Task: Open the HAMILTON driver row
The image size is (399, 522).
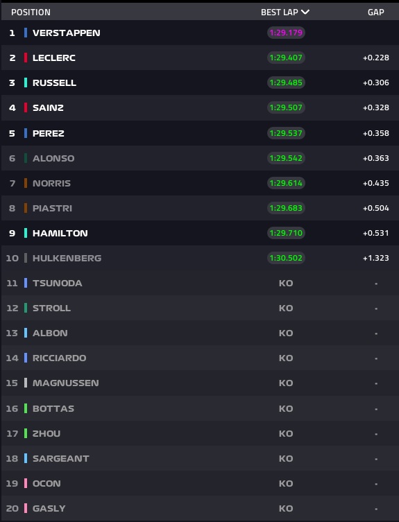Action: (200, 233)
